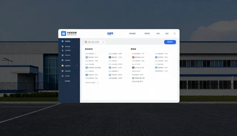Click the blue app logo icon in header
The width and height of the screenshot is (237, 136).
(63, 33)
